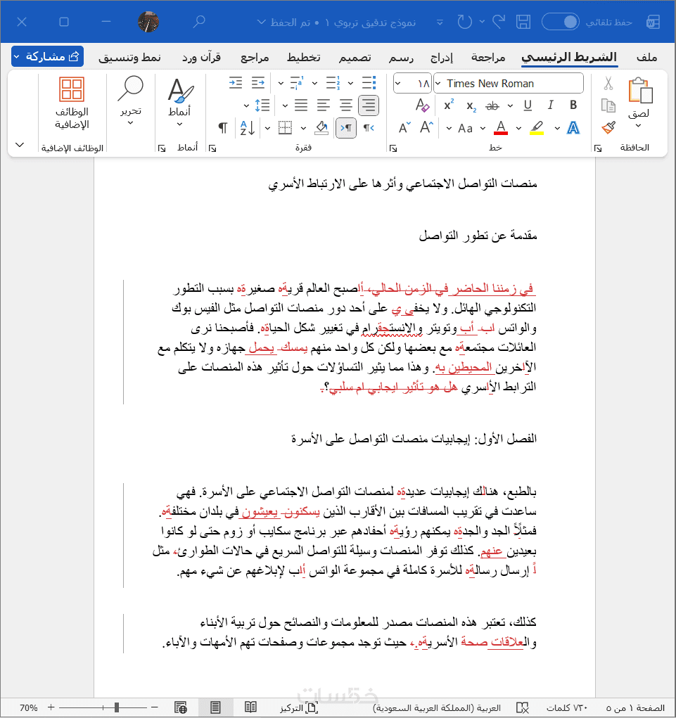Screen dimensions: 676x718
Task: Enable right-to-left text direction
Action: pyautogui.click(x=346, y=128)
